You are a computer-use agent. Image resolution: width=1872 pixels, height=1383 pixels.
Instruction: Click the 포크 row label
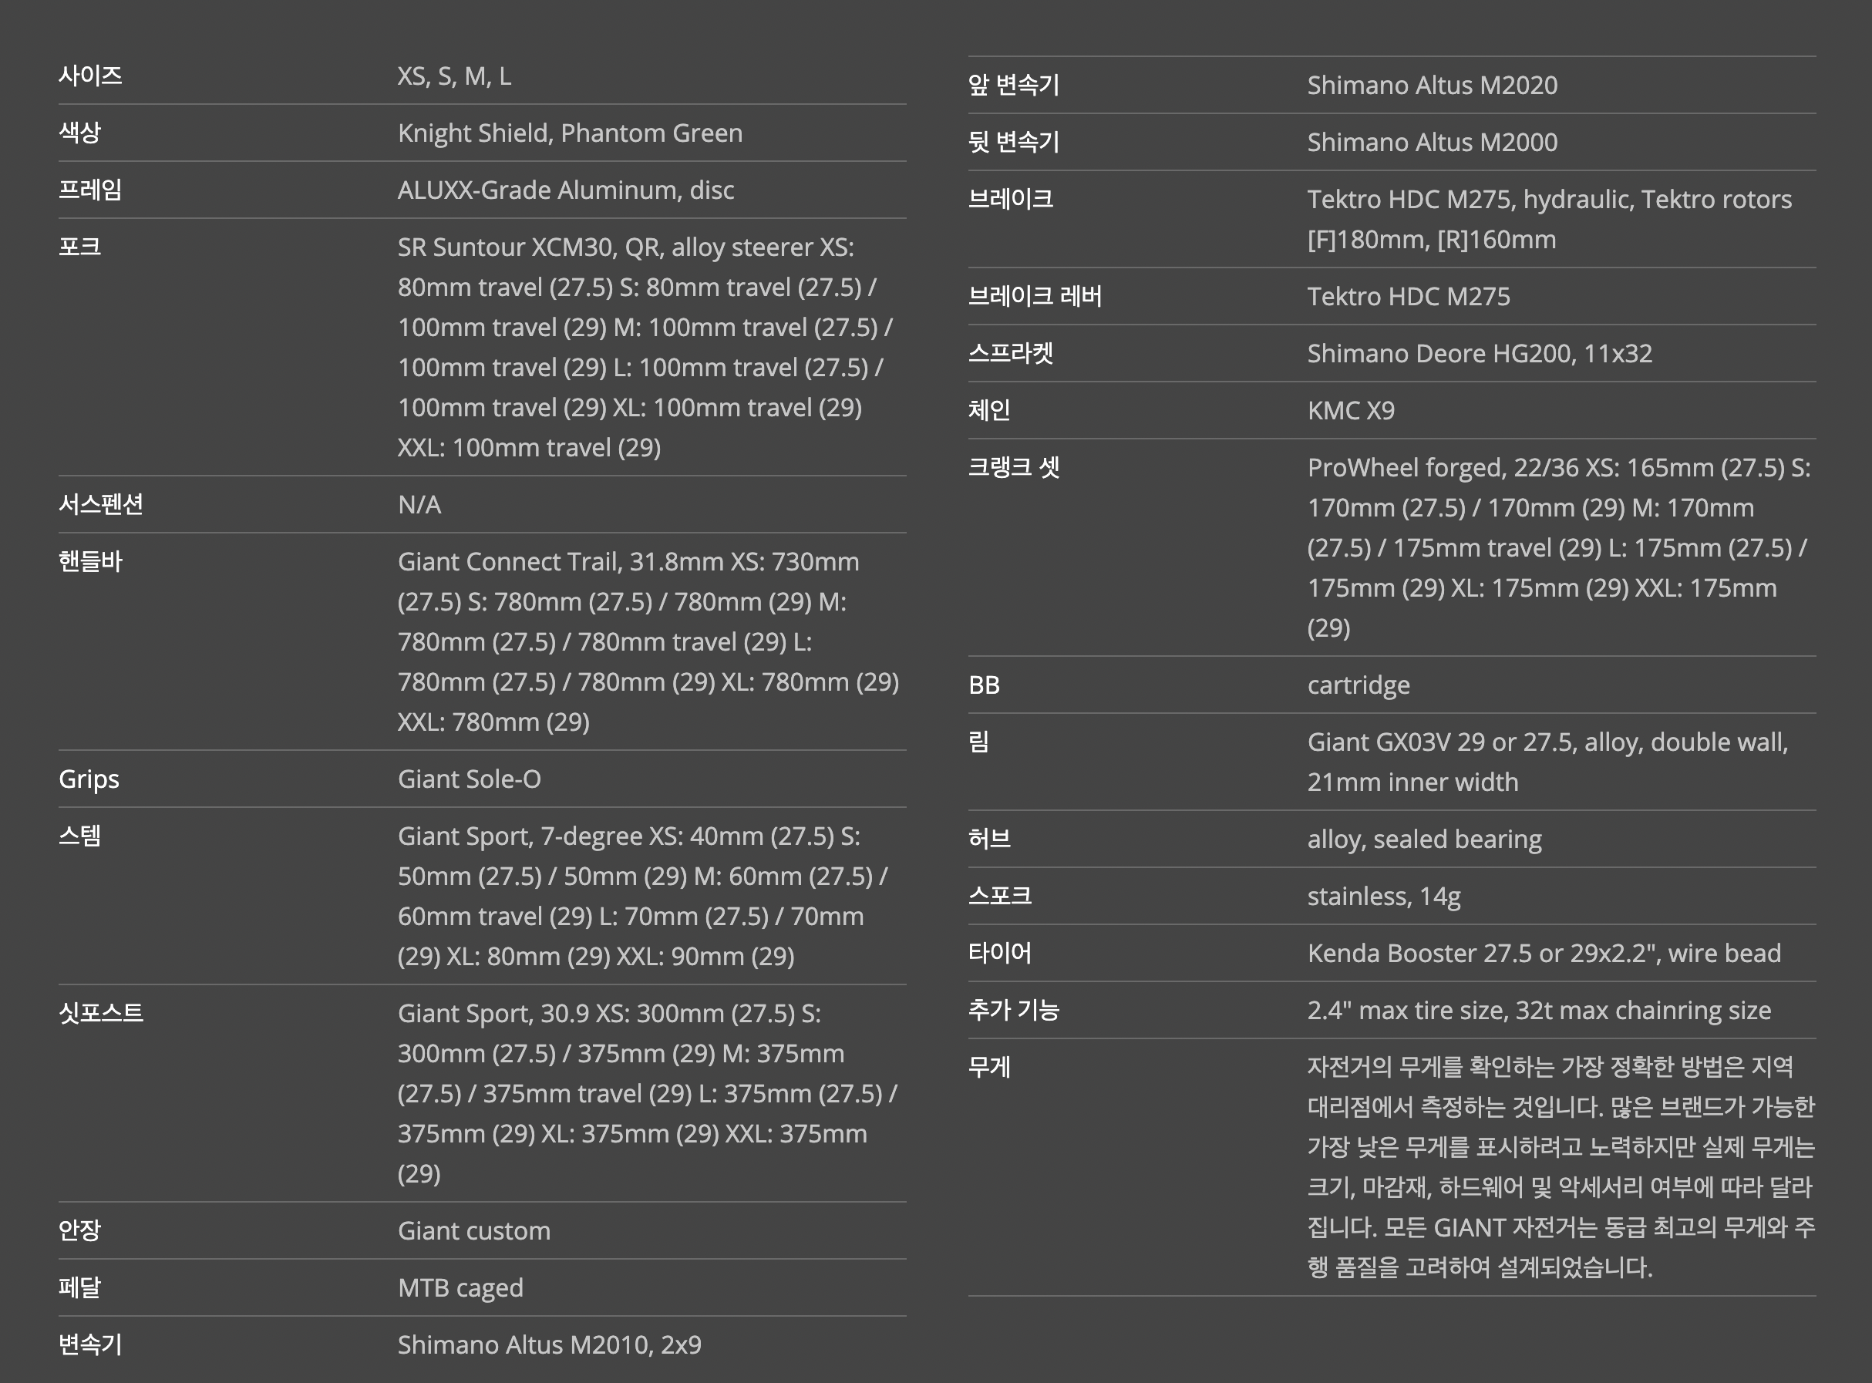[79, 247]
